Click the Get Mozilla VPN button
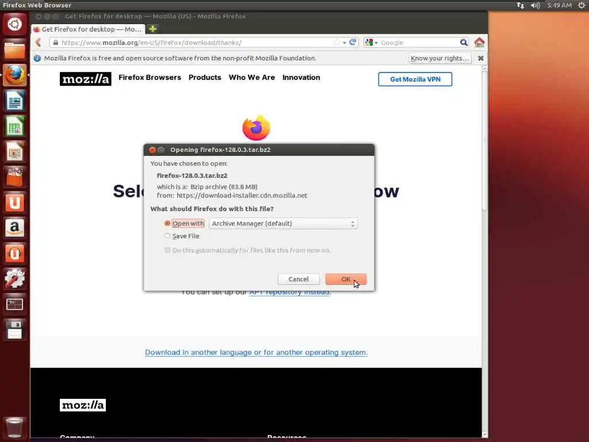The width and height of the screenshot is (589, 442). [415, 79]
